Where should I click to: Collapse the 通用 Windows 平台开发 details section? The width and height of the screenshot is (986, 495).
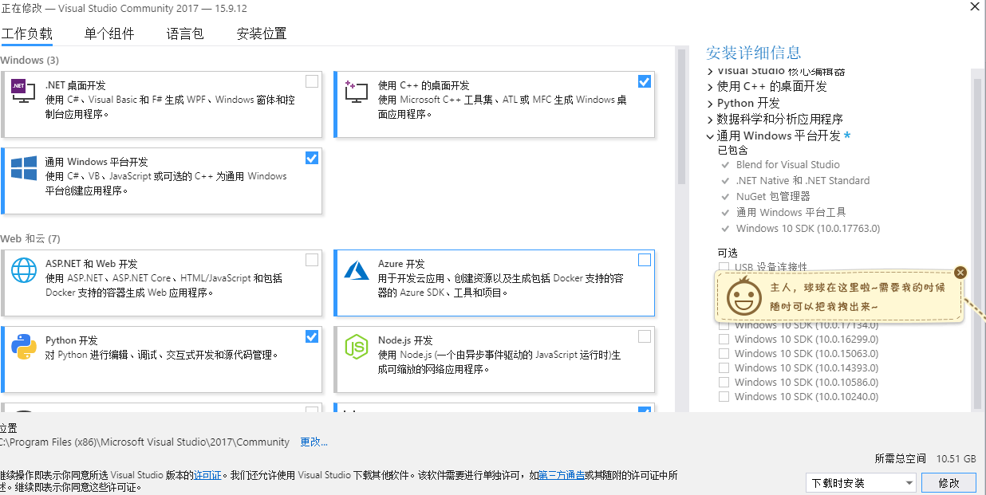710,136
